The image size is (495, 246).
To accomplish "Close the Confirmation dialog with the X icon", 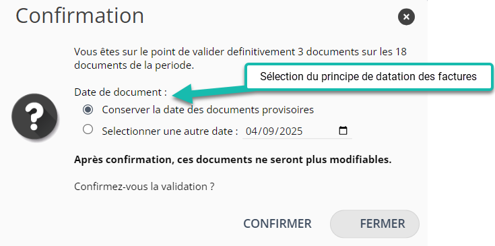I will click(406, 17).
